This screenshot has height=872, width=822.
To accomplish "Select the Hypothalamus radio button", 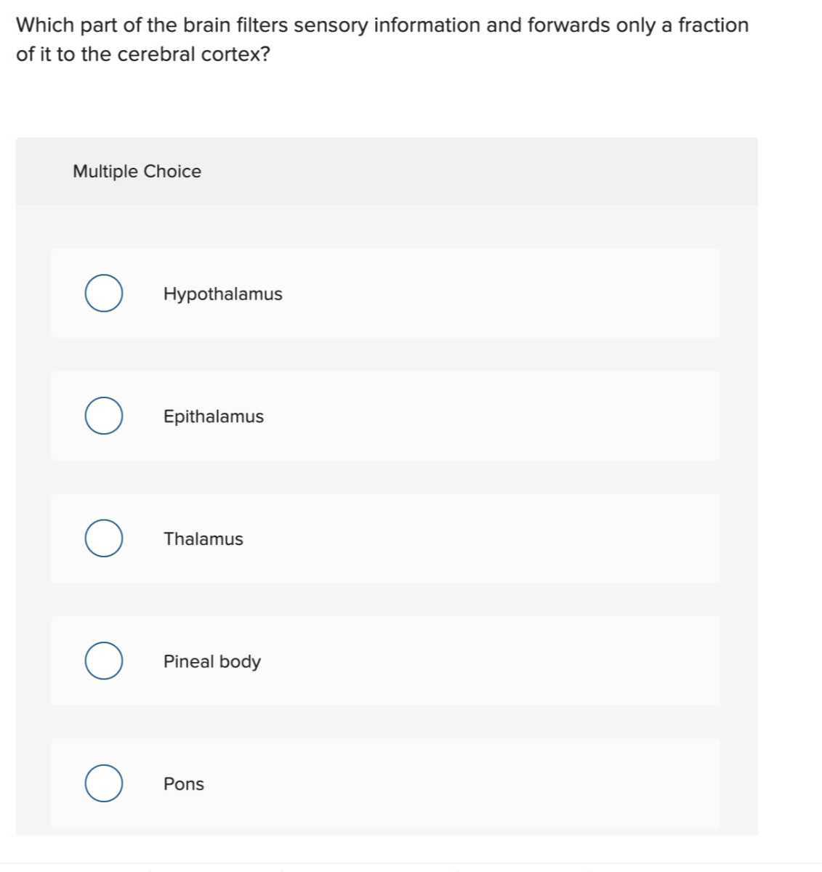I will [x=103, y=294].
